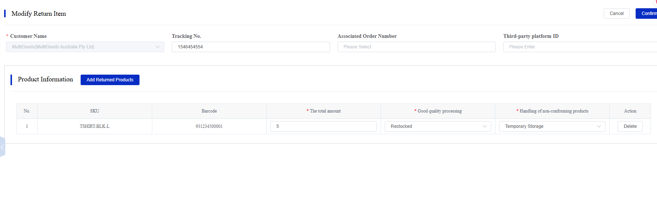
Task: Click the Action column header
Action: (x=630, y=111)
